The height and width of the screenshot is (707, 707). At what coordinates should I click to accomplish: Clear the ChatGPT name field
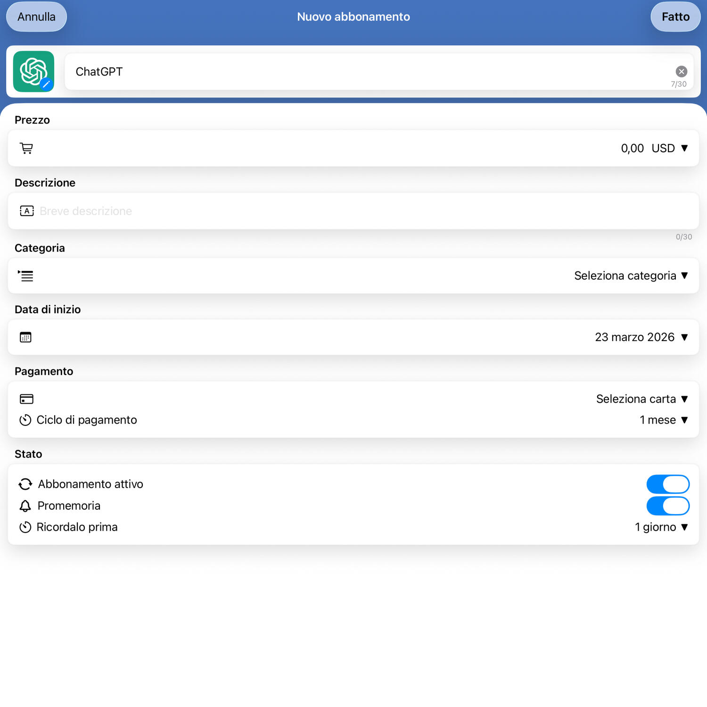point(681,71)
